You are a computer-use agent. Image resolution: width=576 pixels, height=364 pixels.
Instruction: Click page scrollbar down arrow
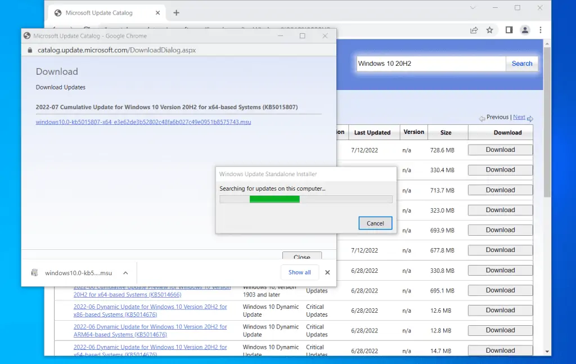[547, 352]
